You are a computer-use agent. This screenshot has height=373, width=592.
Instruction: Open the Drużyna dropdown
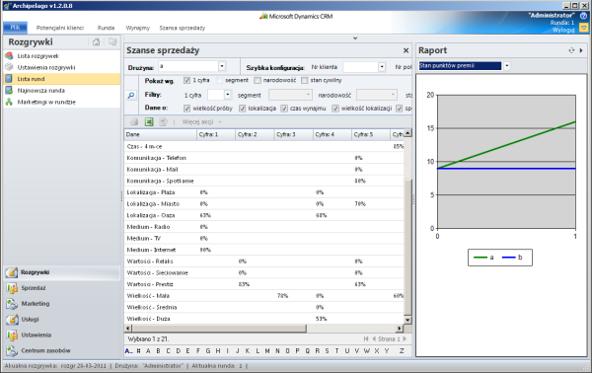[222, 66]
